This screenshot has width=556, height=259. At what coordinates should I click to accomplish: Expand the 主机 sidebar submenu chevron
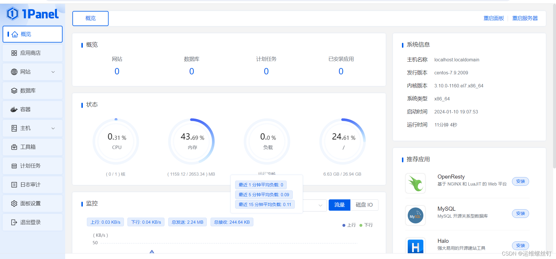(53, 128)
